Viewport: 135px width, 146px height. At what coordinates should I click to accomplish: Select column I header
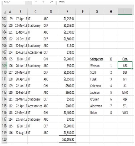pyautogui.click(x=125, y=12)
